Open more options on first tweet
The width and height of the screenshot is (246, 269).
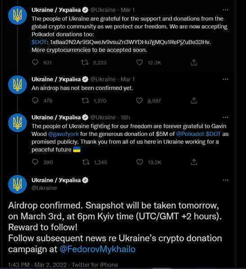(225, 10)
